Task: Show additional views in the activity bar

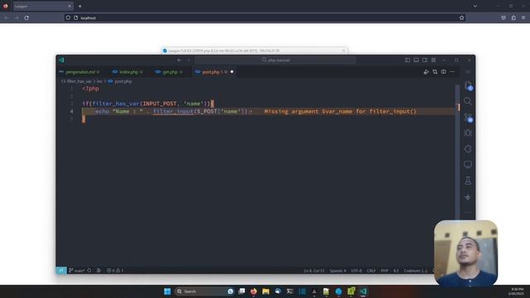Action: [x=468, y=213]
